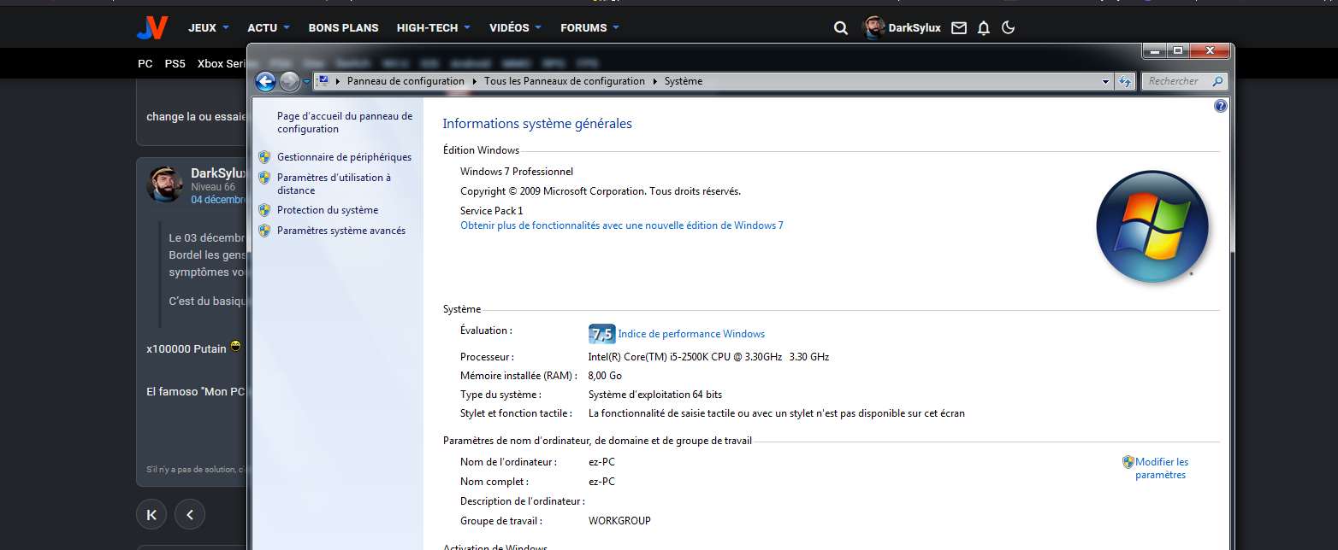
Task: Click the processor value i5-2500K text
Action: click(x=709, y=357)
